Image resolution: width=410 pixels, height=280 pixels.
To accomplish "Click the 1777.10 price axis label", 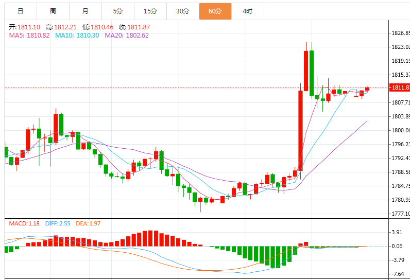I will click(x=401, y=214).
